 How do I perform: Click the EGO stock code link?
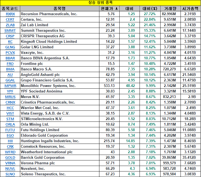coord(10,135)
